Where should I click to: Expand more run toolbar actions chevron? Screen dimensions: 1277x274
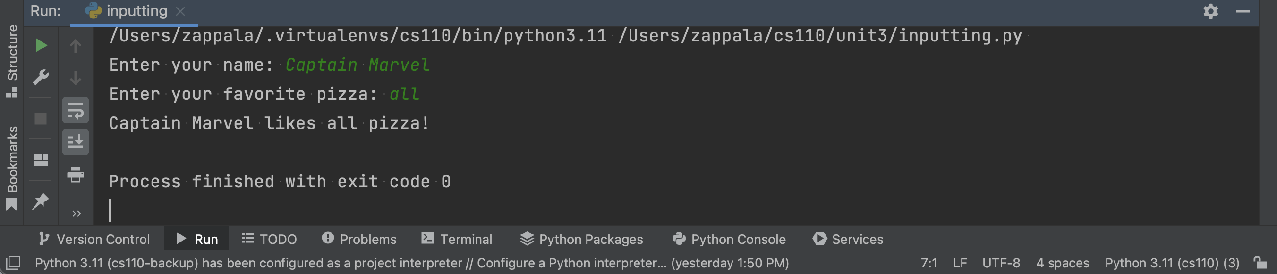point(77,214)
